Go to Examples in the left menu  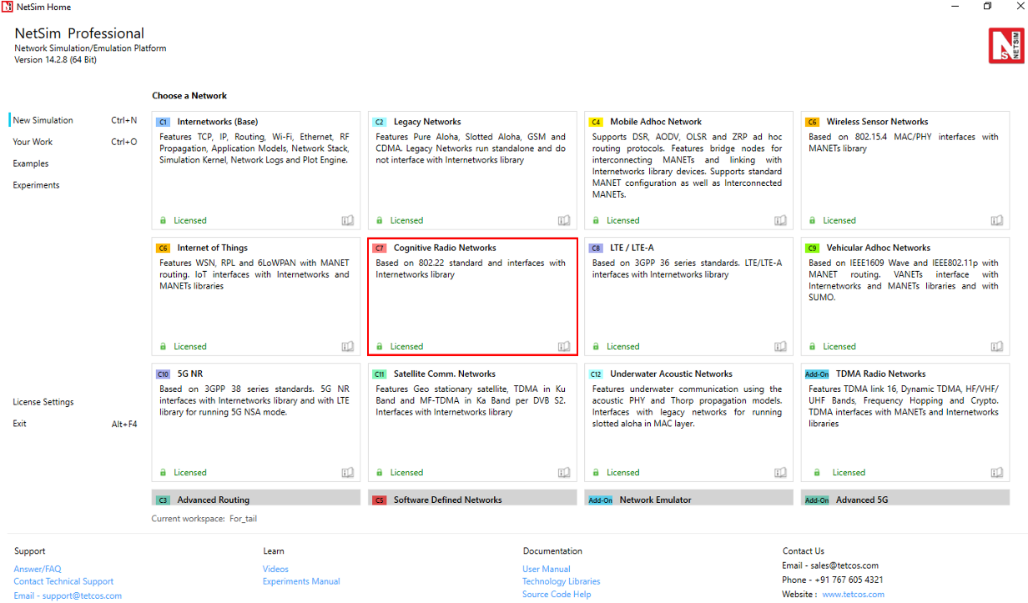click(x=31, y=163)
